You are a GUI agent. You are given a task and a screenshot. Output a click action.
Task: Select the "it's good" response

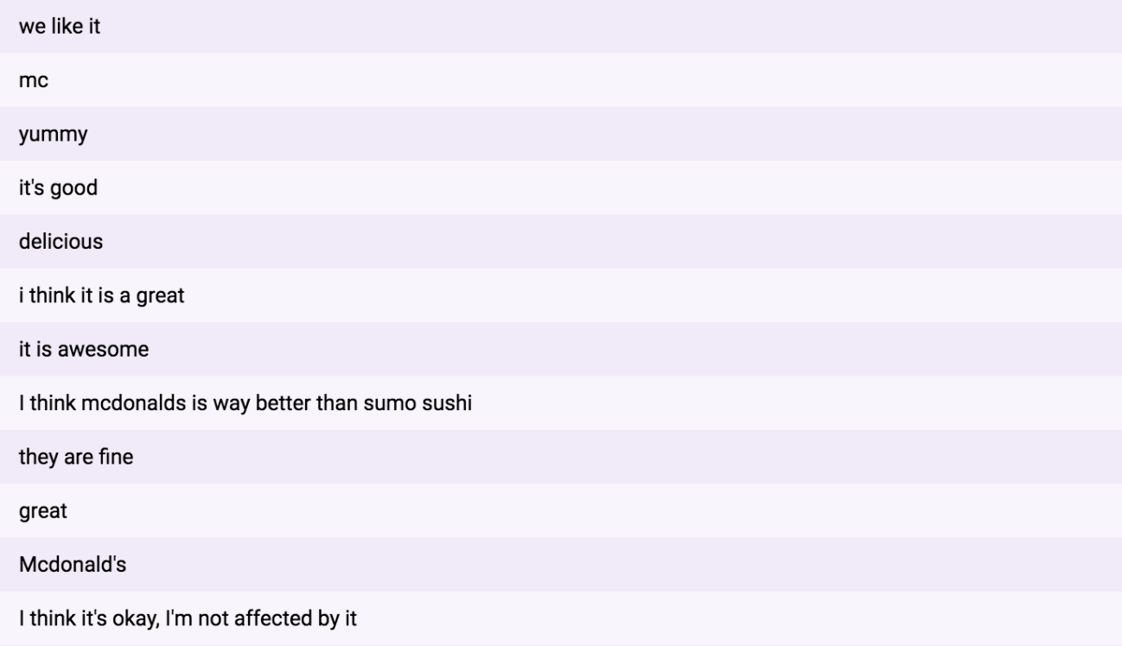(x=58, y=188)
